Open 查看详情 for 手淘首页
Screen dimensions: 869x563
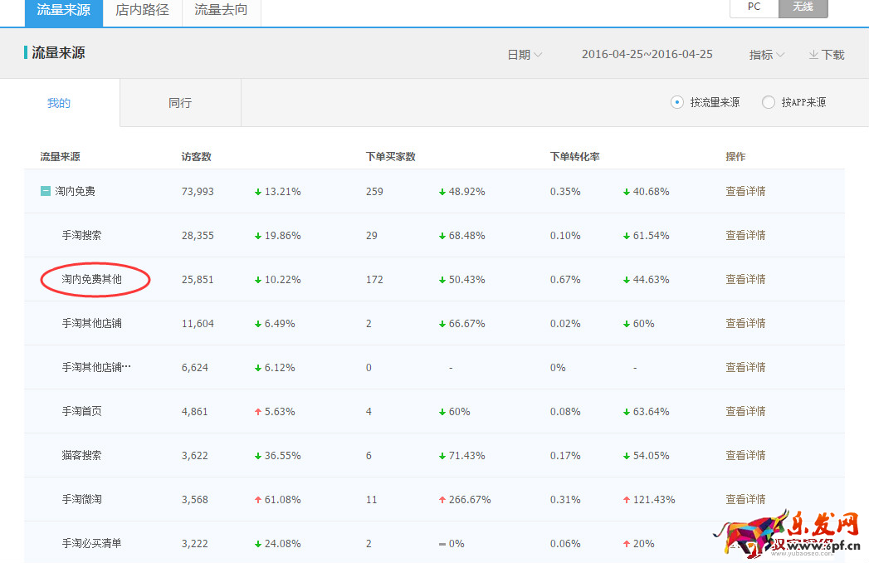pos(745,412)
